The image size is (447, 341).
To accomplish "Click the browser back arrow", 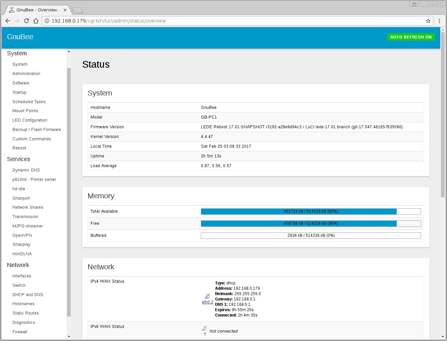I will [x=8, y=21].
